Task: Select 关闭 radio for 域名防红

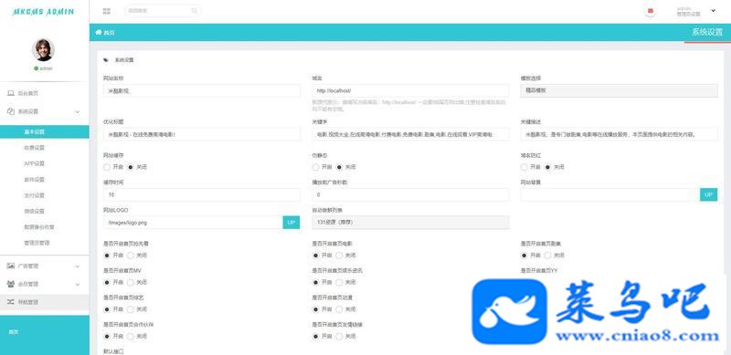Action: pyautogui.click(x=547, y=167)
